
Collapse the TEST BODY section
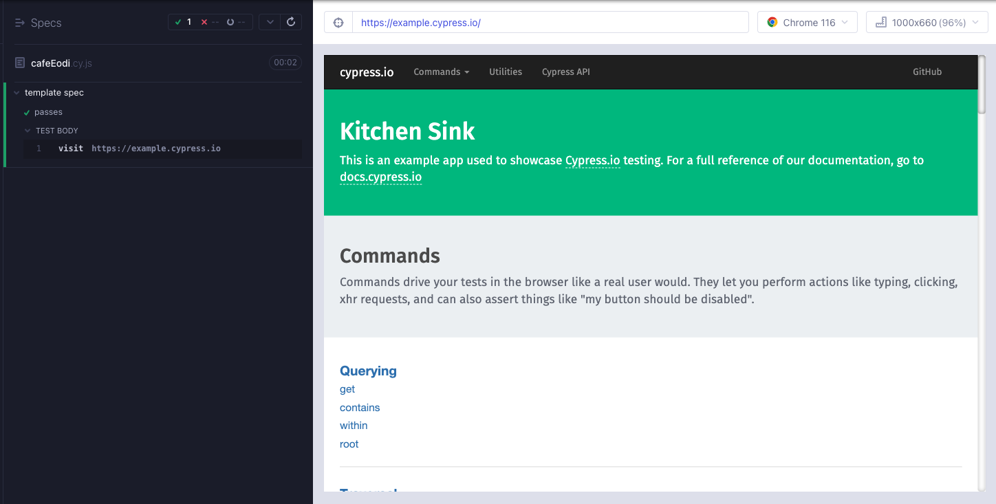point(28,131)
